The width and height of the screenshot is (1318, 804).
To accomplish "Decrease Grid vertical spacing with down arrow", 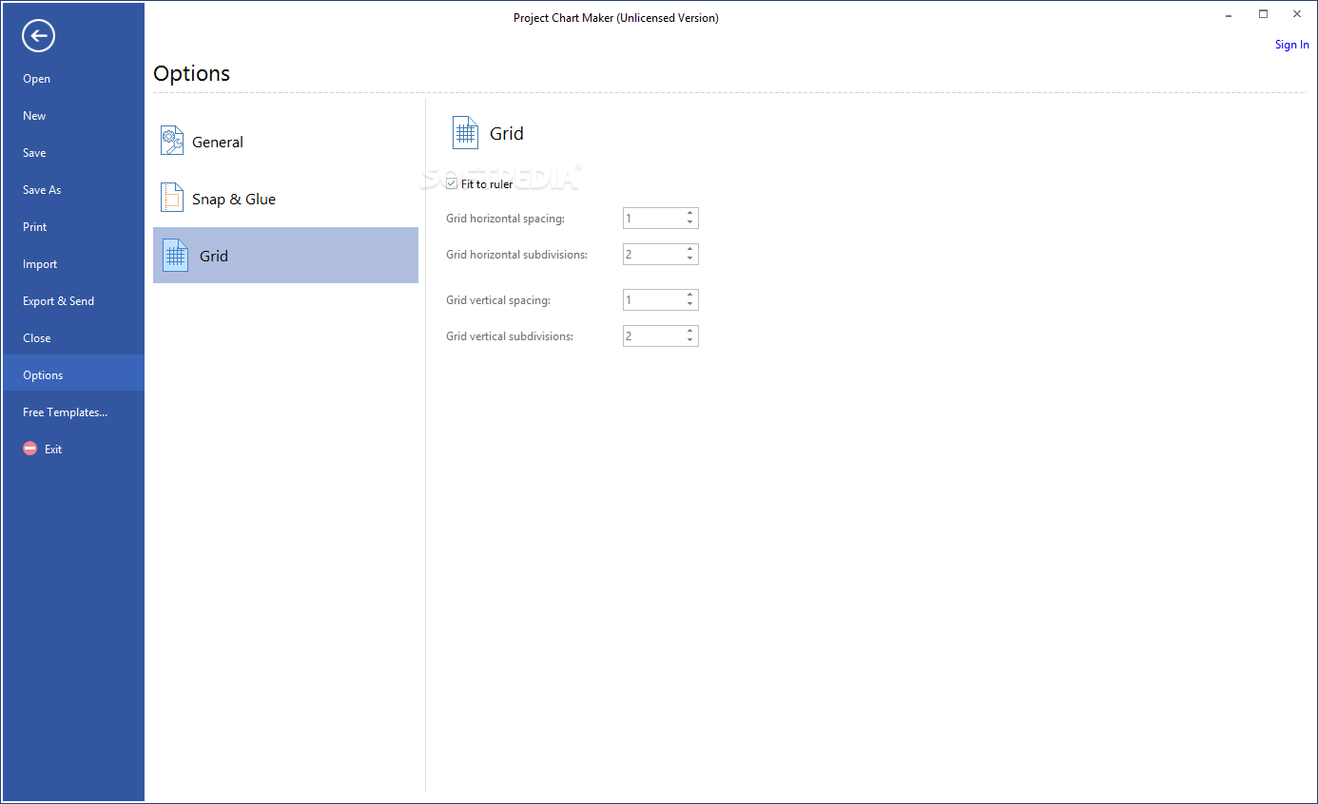I will [689, 304].
